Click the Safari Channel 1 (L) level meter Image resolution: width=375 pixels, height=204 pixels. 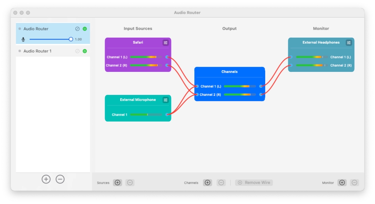[x=146, y=57]
